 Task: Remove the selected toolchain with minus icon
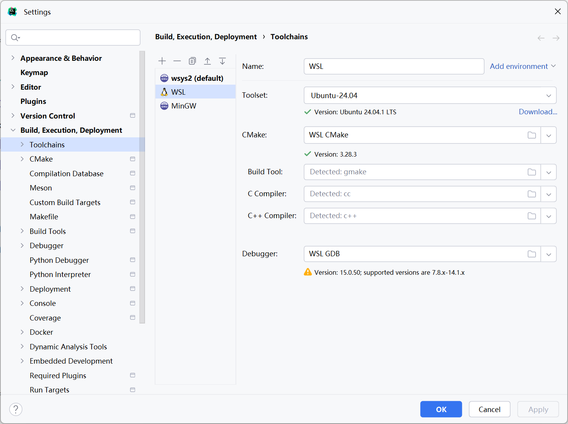(177, 61)
